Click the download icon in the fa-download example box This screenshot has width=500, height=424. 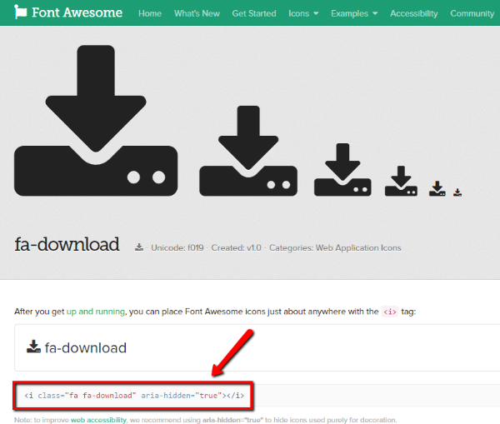pyautogui.click(x=33, y=347)
